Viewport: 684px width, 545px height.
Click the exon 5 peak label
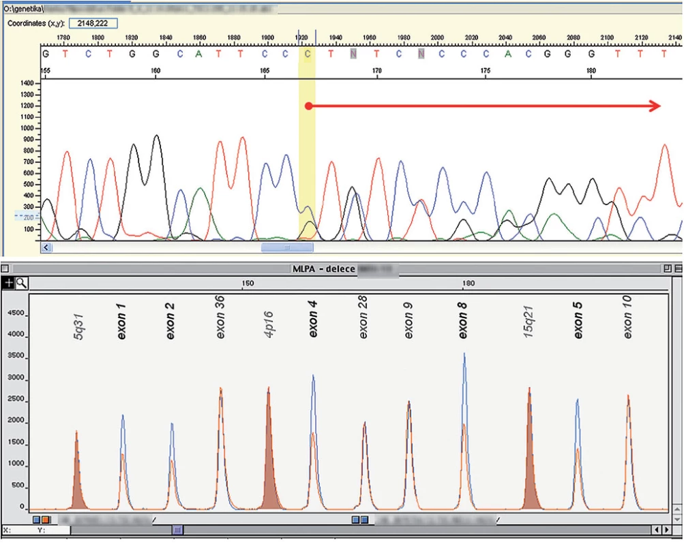click(x=578, y=321)
